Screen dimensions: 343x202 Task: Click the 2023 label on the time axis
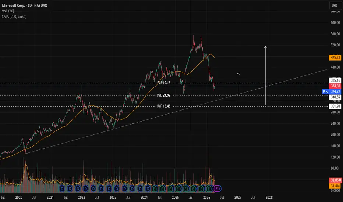pyautogui.click(x=113, y=198)
